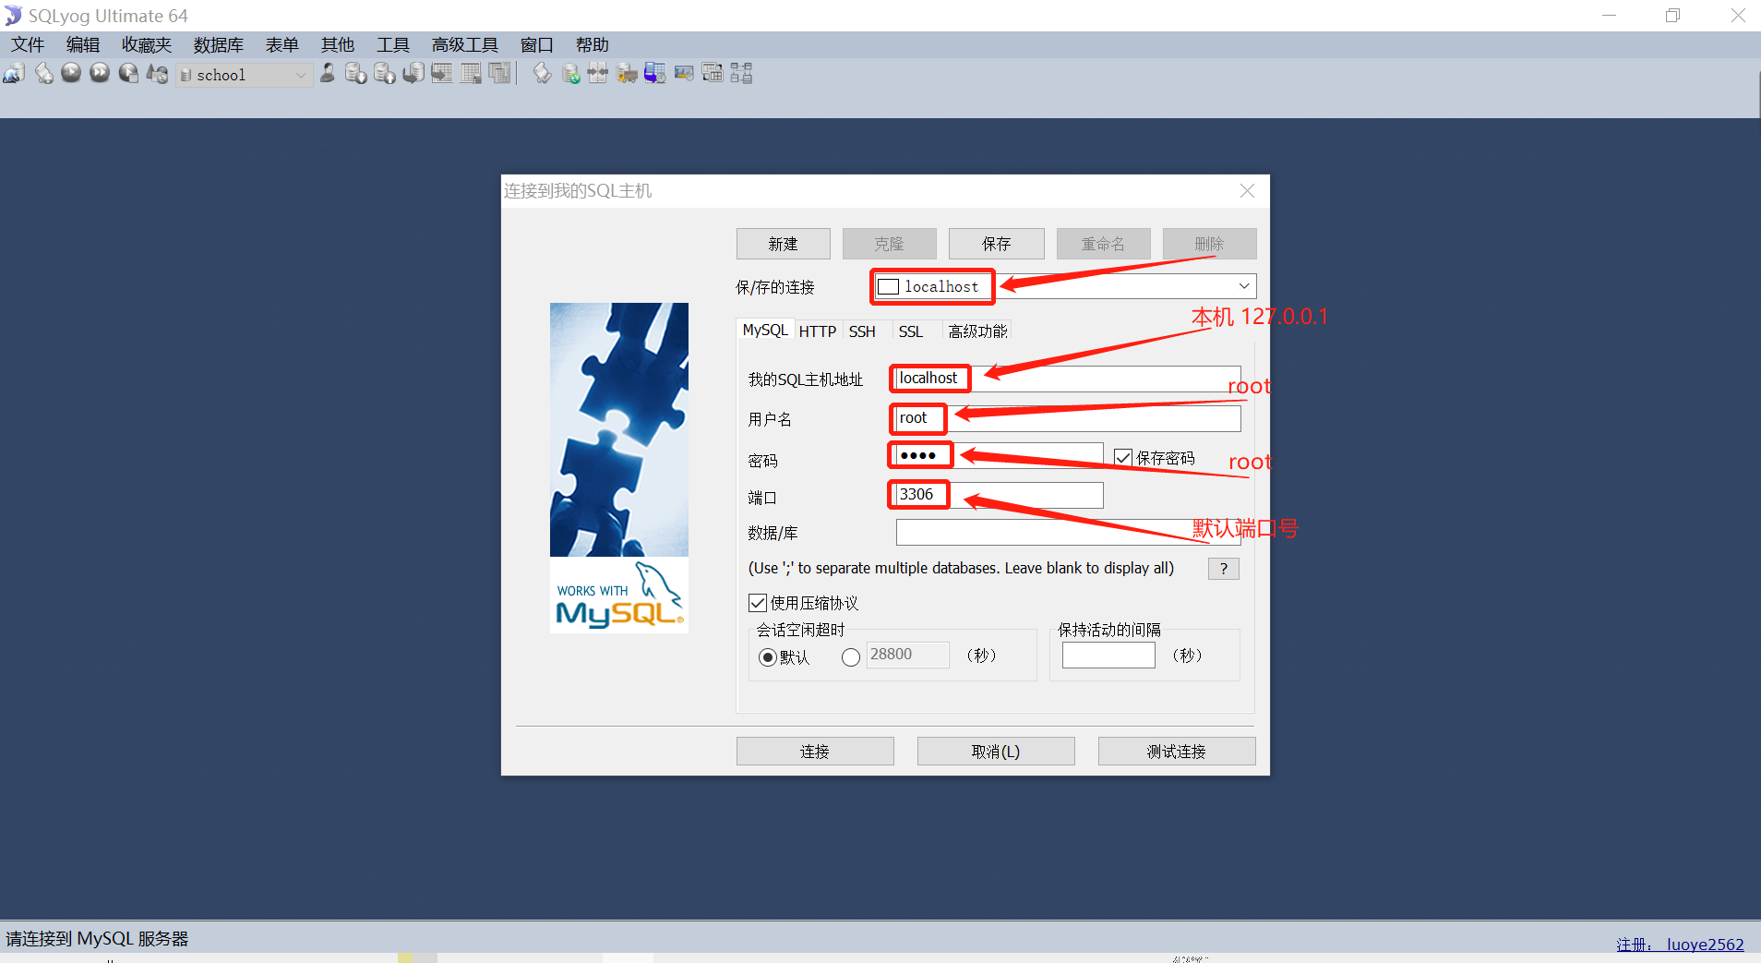Open the 数据库 menu

click(219, 45)
